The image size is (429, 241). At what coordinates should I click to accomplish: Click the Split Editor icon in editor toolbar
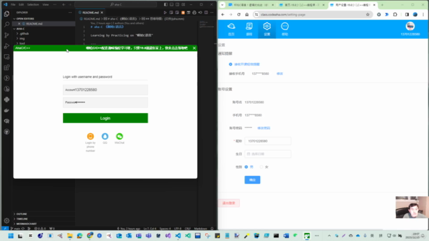point(206,13)
